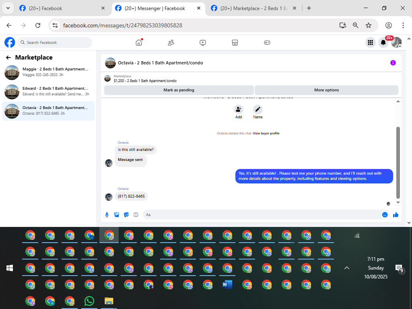Click the emoji smiley icon

click(x=385, y=215)
